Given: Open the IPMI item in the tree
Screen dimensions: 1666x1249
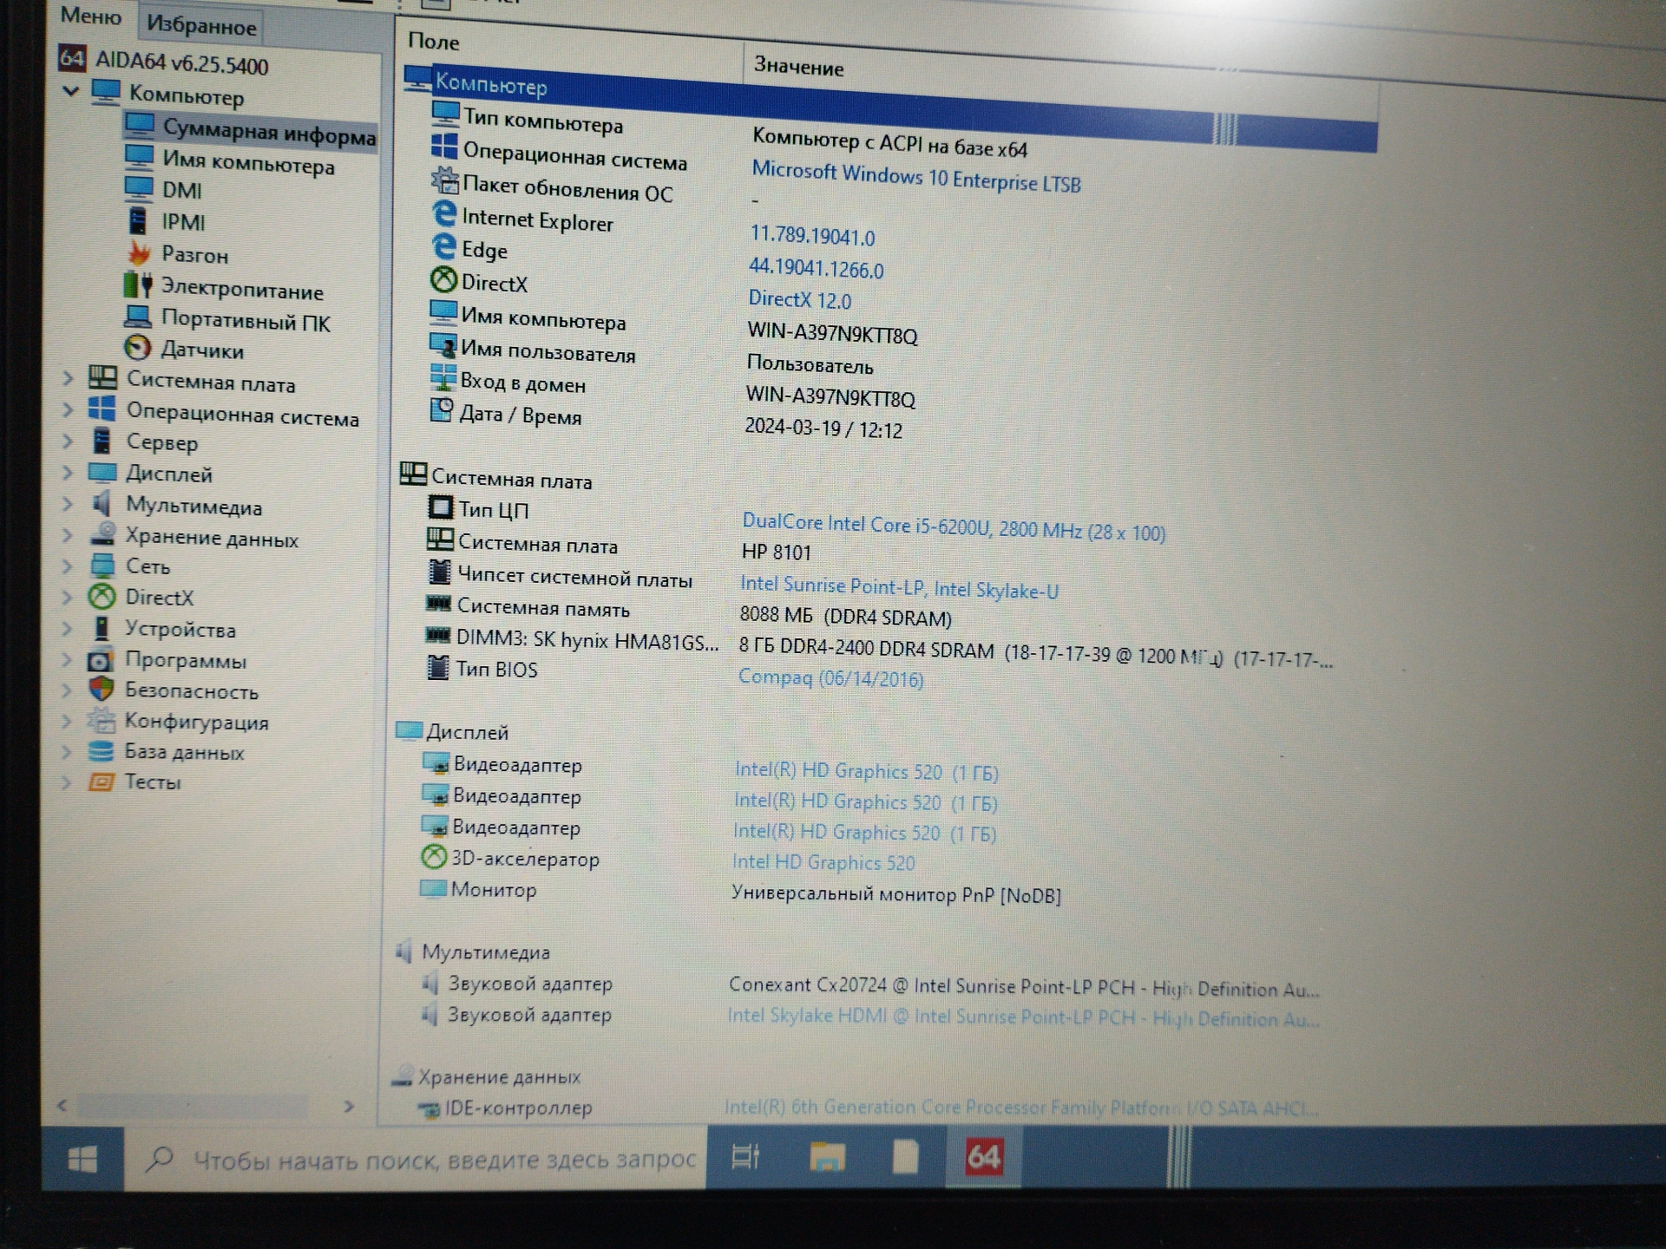Looking at the screenshot, I should point(183,222).
